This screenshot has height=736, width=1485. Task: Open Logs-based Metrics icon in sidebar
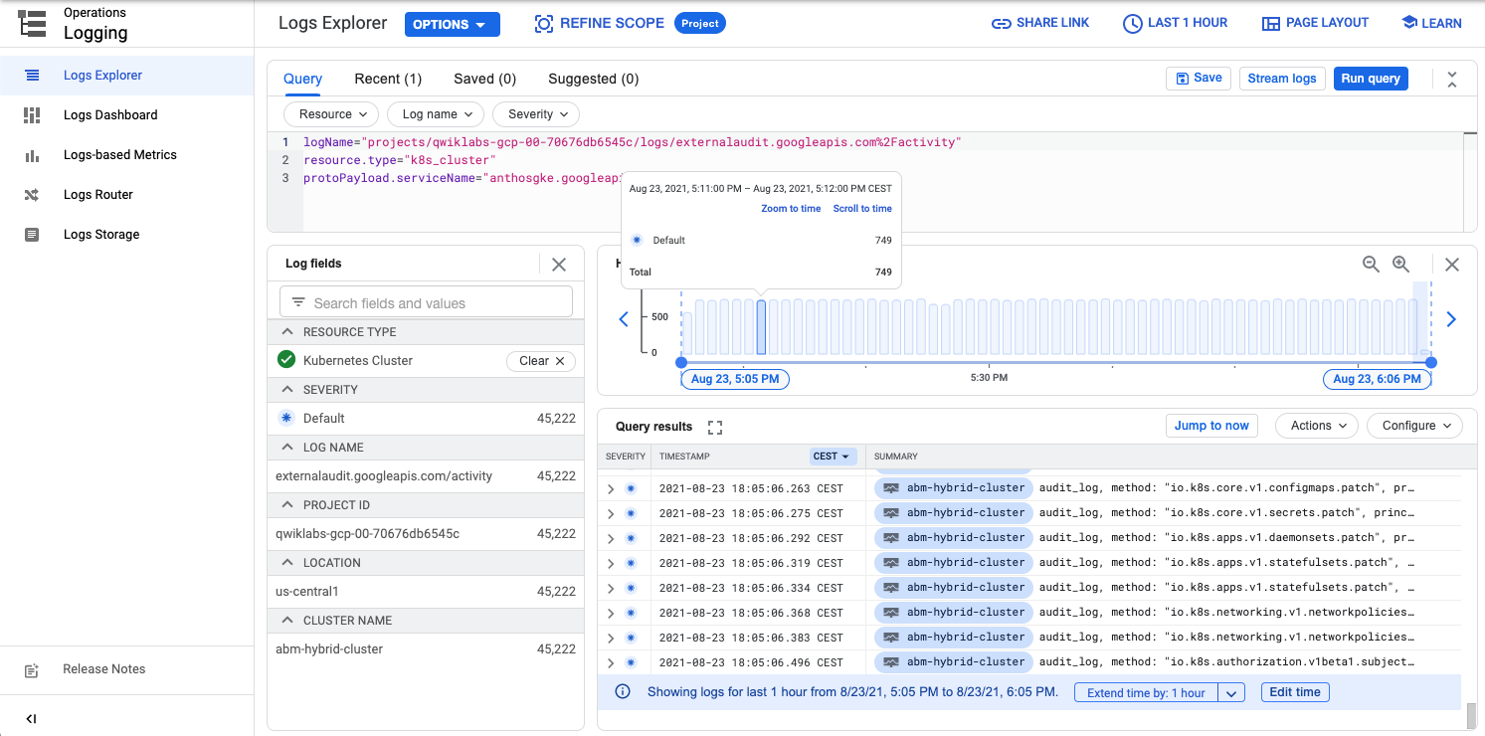[32, 155]
